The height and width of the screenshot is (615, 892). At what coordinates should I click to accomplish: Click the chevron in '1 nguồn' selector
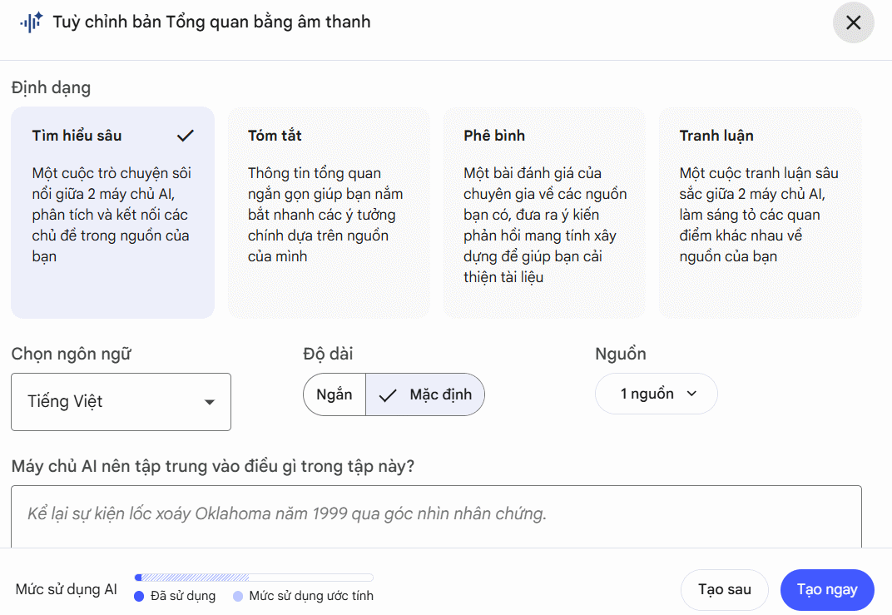tap(691, 394)
